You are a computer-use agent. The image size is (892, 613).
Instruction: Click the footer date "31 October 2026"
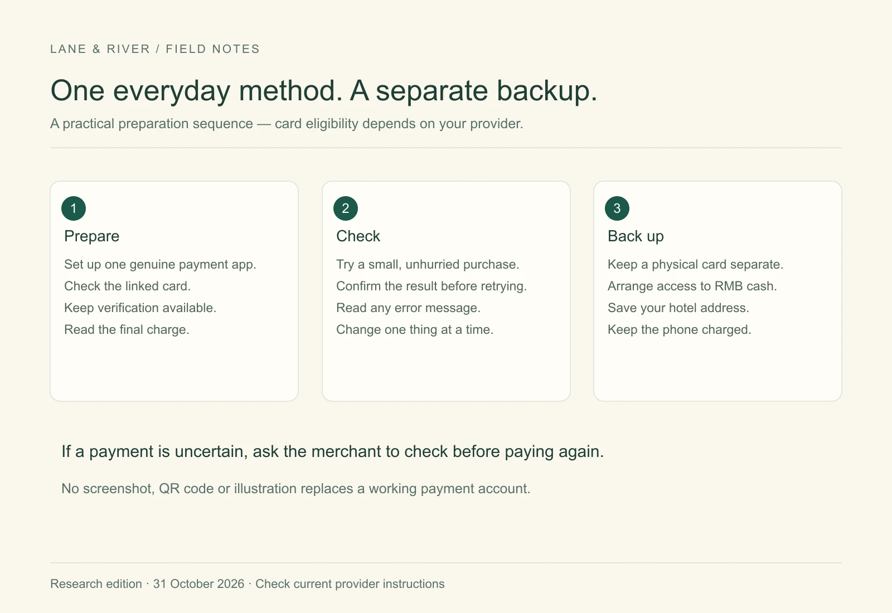click(199, 584)
